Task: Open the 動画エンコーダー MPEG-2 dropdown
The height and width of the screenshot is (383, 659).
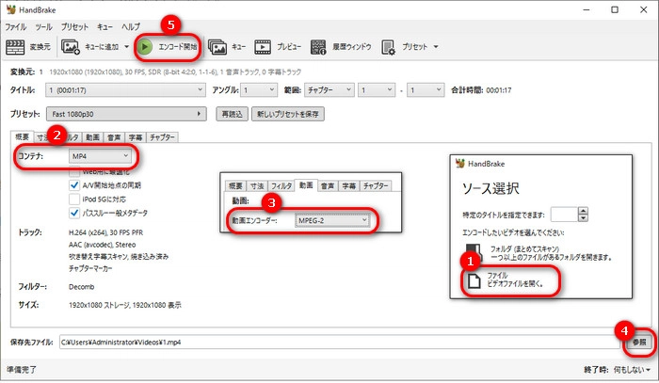Action: pos(332,220)
